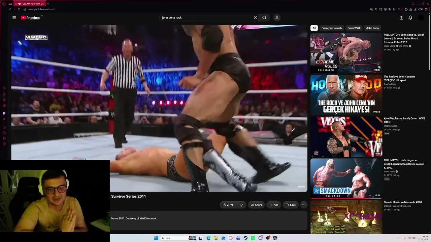This screenshot has width=431, height=242.
Task: Reload the current page
Action: pos(19,9)
